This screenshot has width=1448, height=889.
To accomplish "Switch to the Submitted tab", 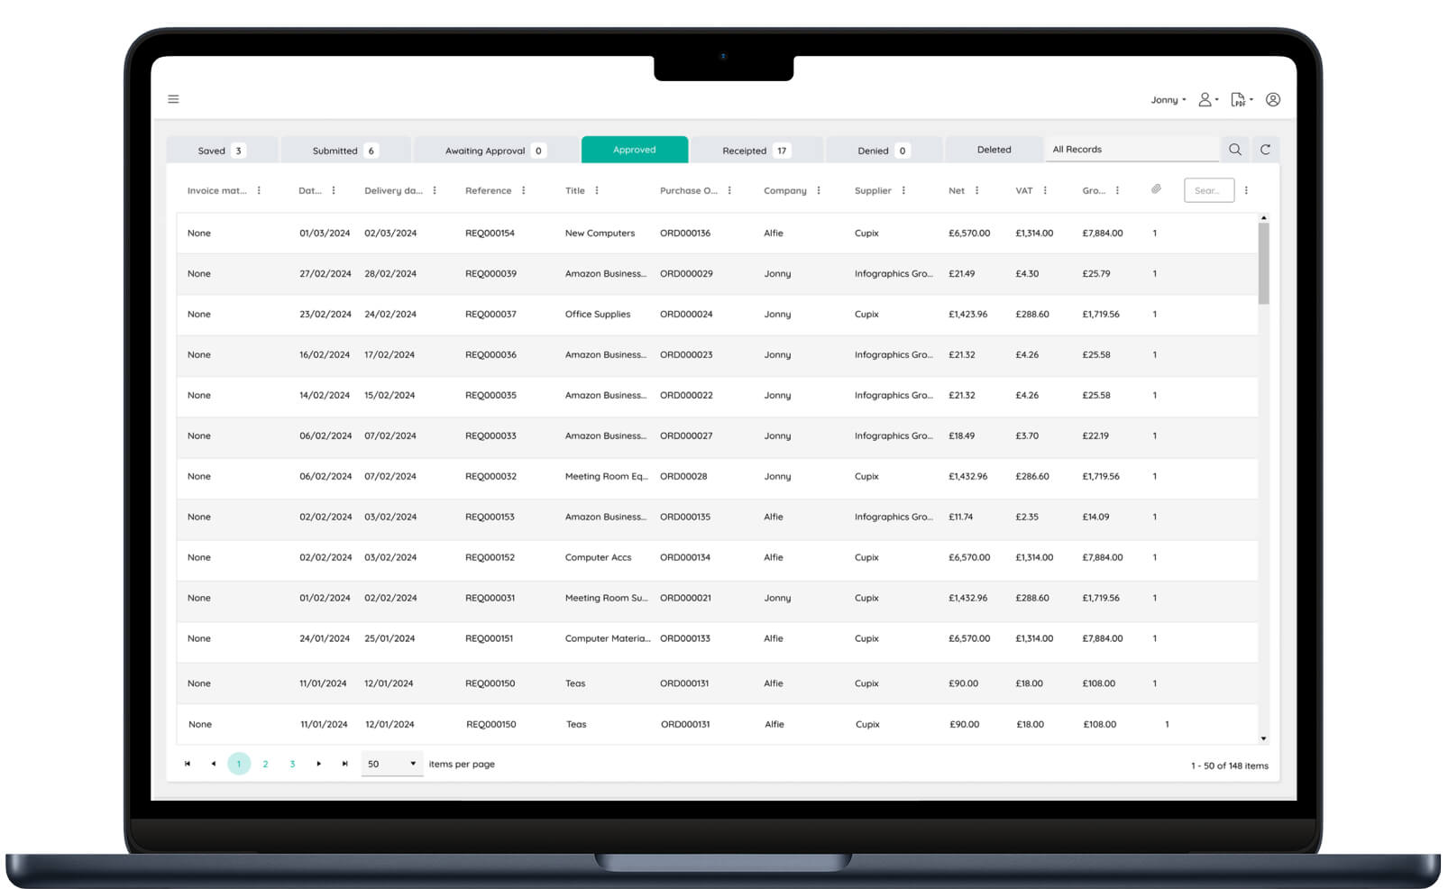I will (x=345, y=151).
